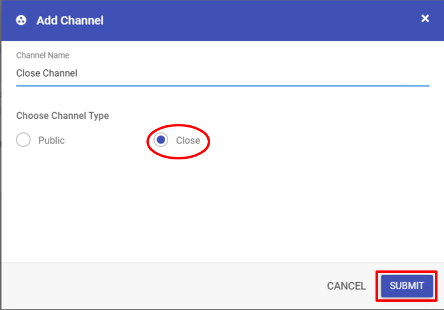Image resolution: width=444 pixels, height=310 pixels.
Task: Select the Close channel type radio button
Action: click(161, 140)
